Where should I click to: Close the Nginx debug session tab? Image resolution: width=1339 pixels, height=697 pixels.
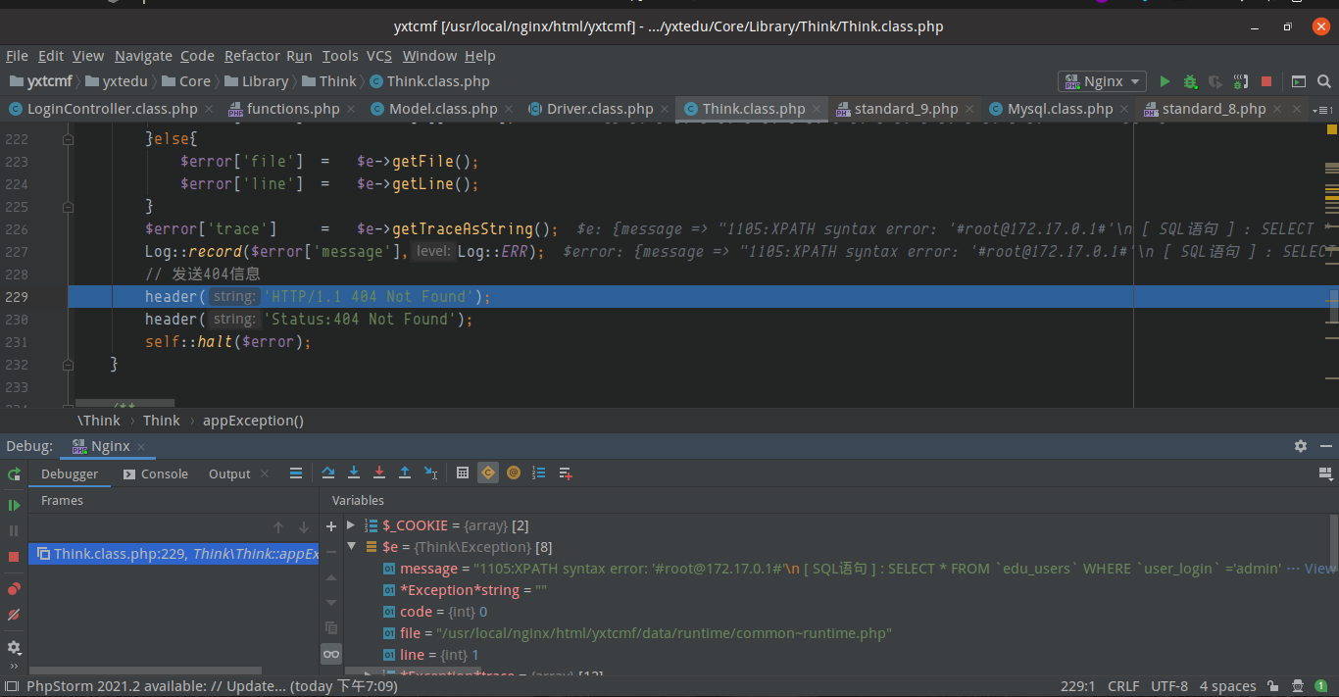pyautogui.click(x=141, y=446)
